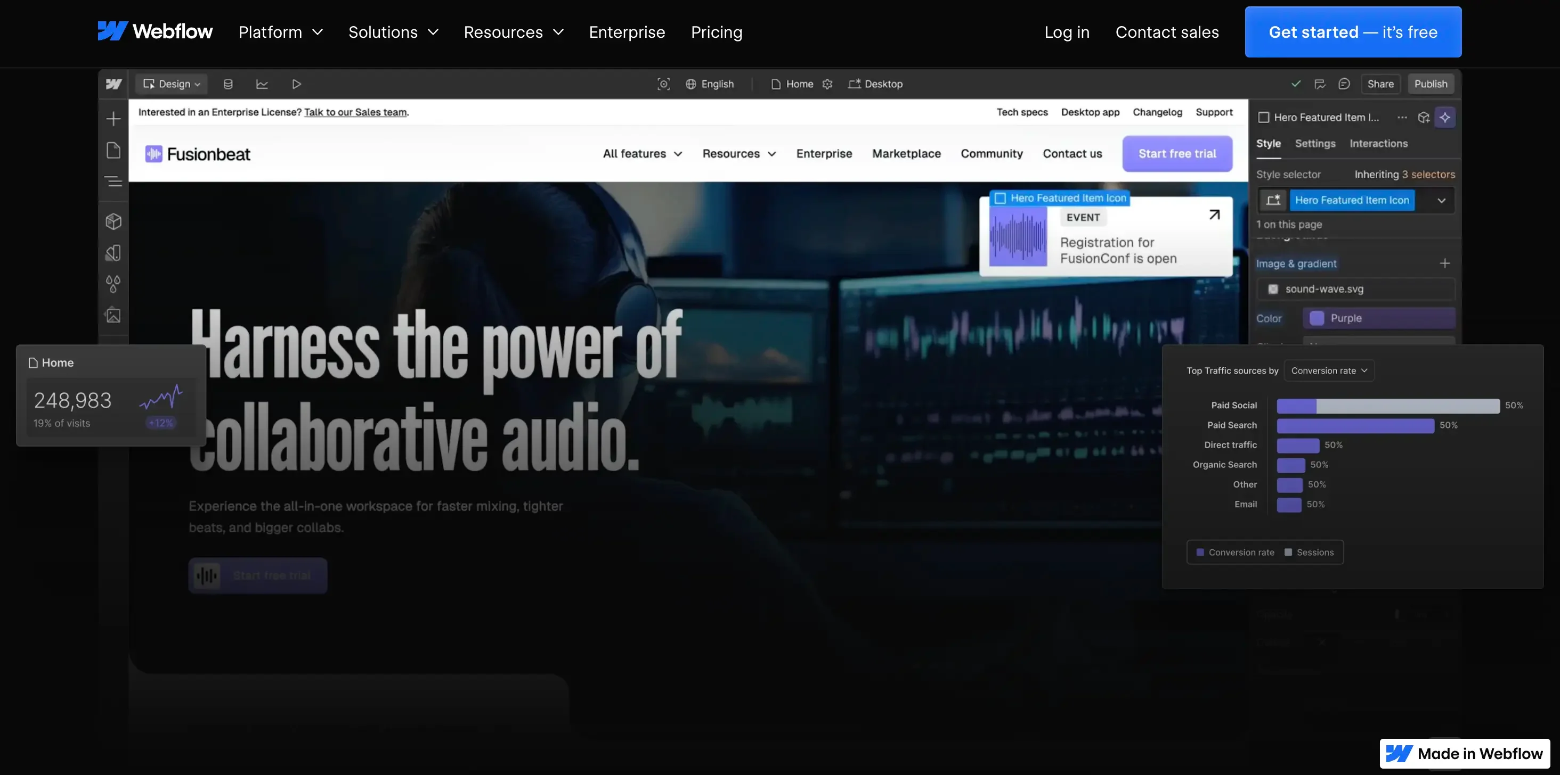This screenshot has height=775, width=1560.
Task: Select the Purple color swatch
Action: tap(1317, 318)
